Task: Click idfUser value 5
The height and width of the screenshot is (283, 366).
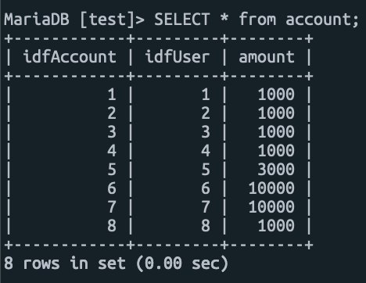Action: point(206,170)
